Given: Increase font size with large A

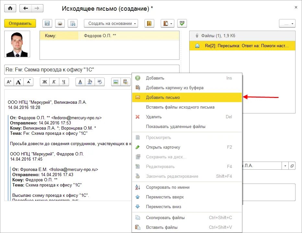Looking at the screenshot, I should (18, 82).
